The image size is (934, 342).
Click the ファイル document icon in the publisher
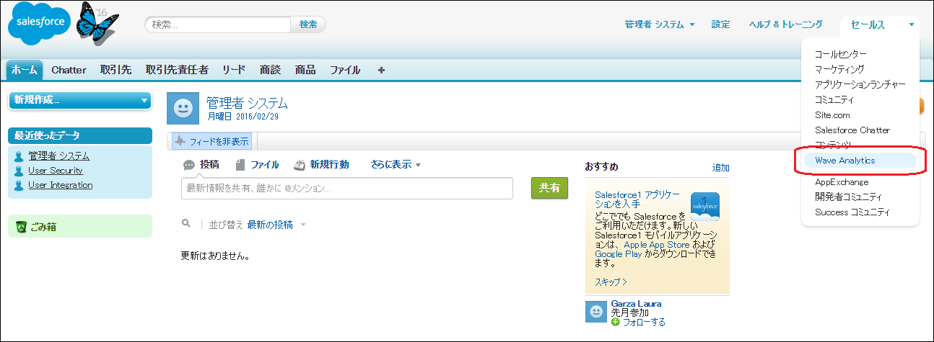click(241, 165)
